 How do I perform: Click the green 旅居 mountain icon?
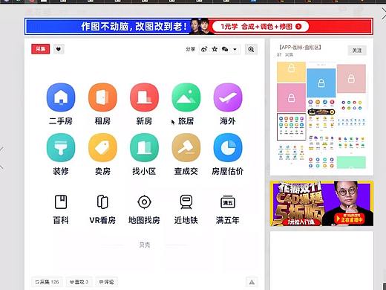pos(186,97)
